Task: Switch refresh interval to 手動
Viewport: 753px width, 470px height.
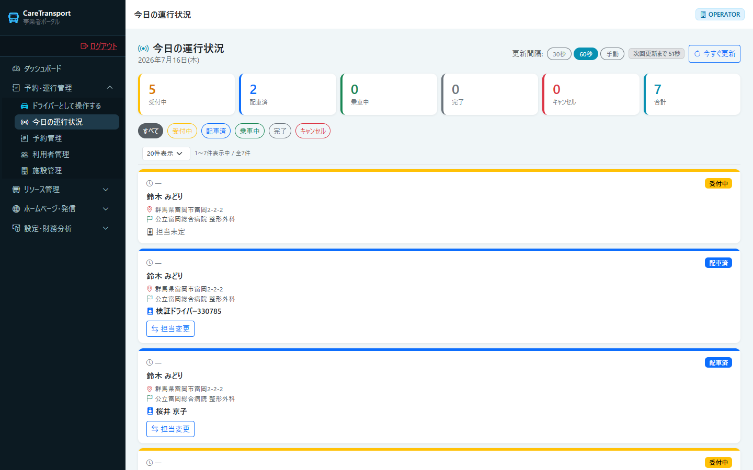Action: [x=612, y=54]
